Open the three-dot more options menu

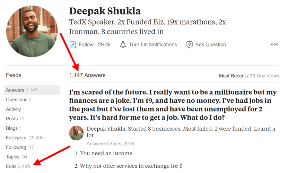coord(274,44)
